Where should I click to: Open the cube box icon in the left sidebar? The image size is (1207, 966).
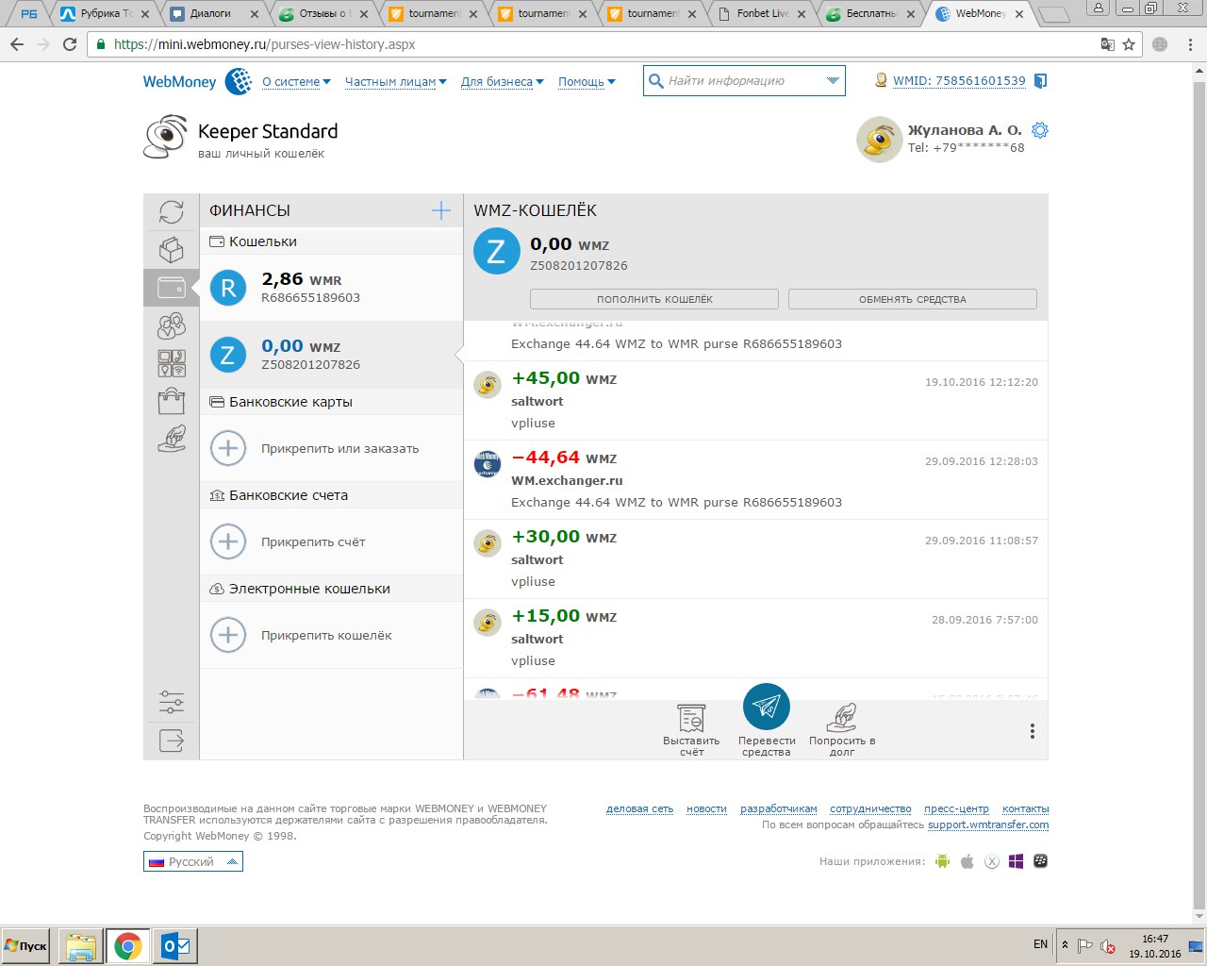pos(171,250)
